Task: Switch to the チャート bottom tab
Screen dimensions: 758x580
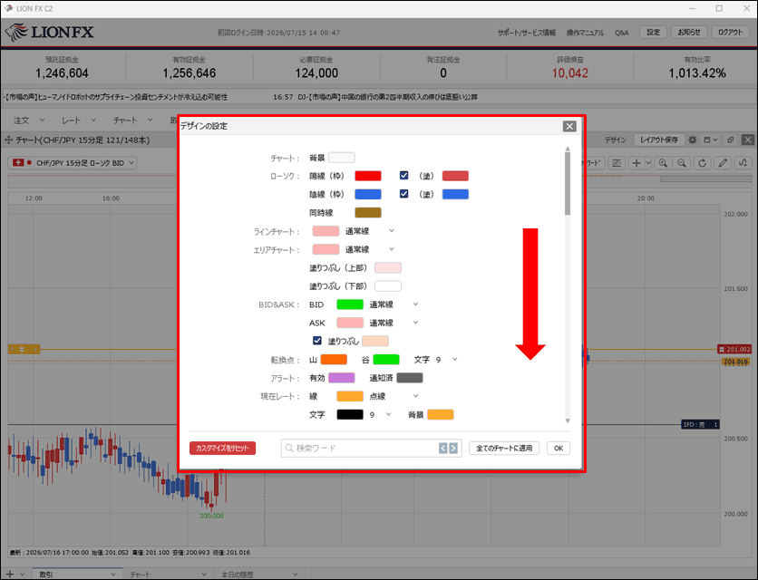Action: tap(168, 575)
